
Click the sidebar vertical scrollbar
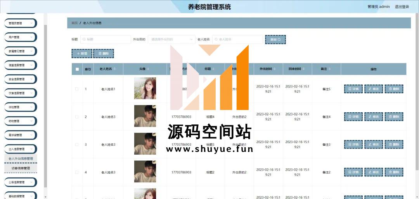click(x=45, y=106)
